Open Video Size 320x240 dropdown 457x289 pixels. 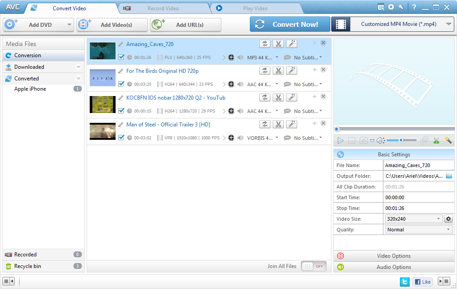point(413,219)
